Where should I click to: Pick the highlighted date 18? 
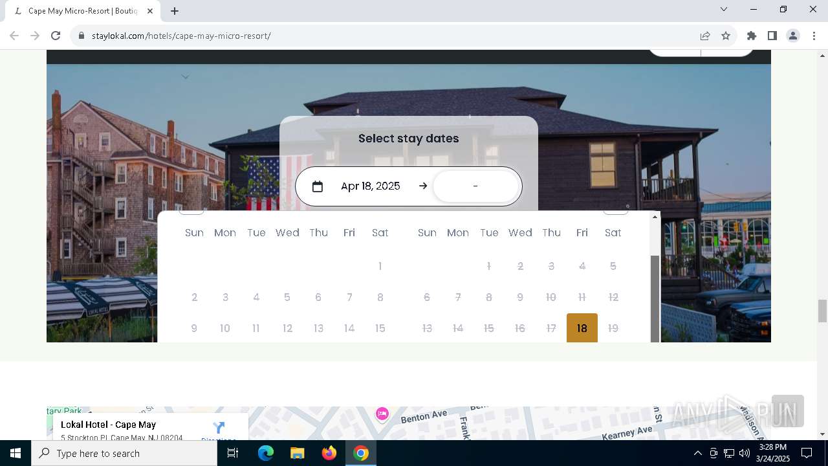click(582, 328)
